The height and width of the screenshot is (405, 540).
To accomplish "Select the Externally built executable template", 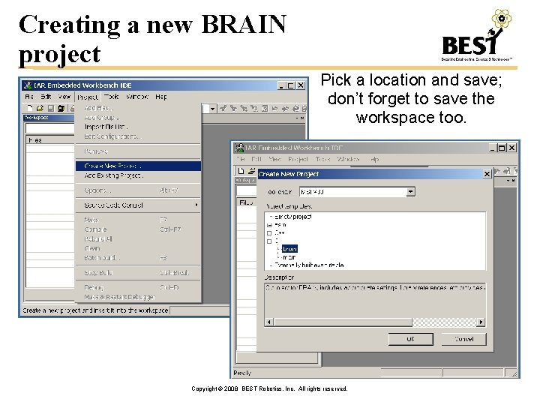I will [x=309, y=265].
